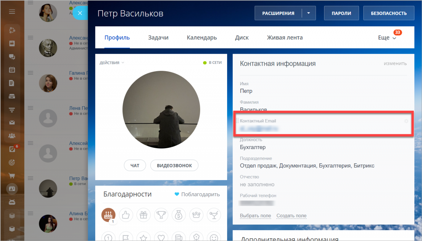Open the Петр name link in the list
The image size is (422, 241).
point(78,178)
